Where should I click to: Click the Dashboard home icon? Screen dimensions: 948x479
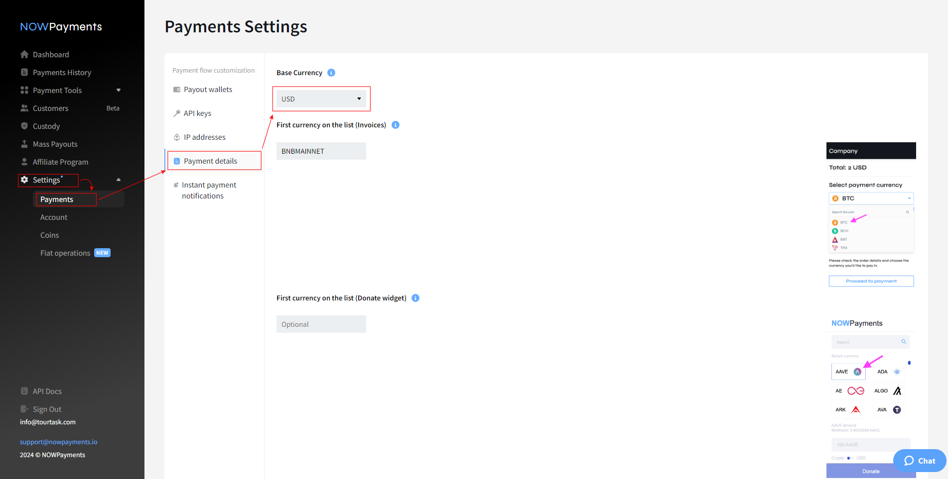(24, 54)
